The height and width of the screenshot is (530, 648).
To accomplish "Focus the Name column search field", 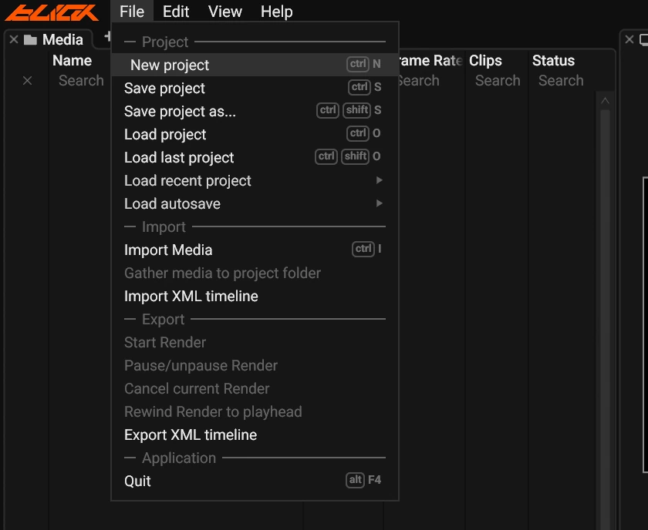I will (x=81, y=80).
